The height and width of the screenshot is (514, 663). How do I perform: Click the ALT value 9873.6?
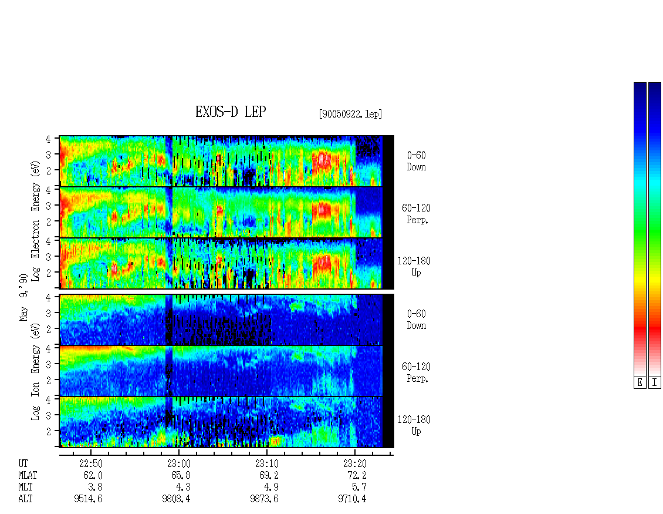264,499
